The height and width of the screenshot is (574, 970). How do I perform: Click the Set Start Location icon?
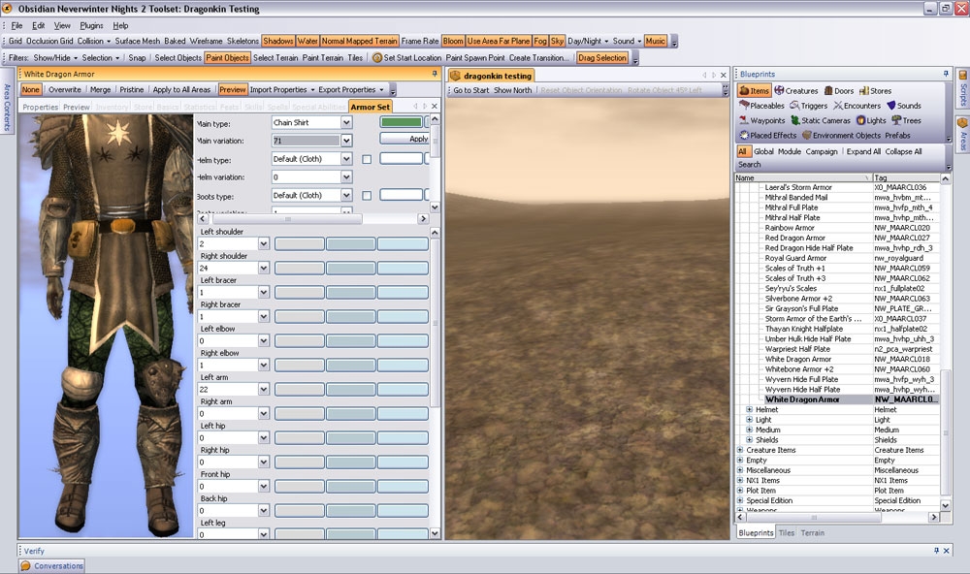click(x=377, y=58)
